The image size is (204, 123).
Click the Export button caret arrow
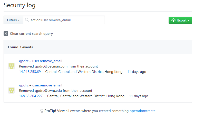188,20
